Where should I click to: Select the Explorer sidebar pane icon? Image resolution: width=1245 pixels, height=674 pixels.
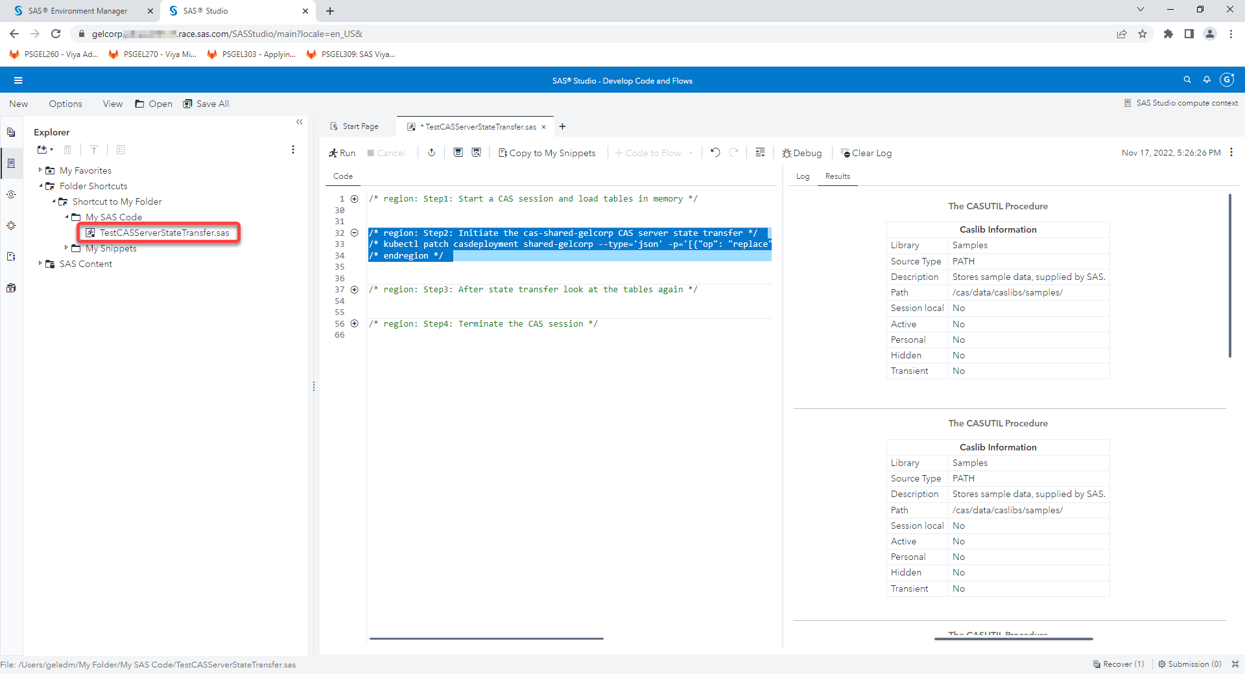point(11,163)
